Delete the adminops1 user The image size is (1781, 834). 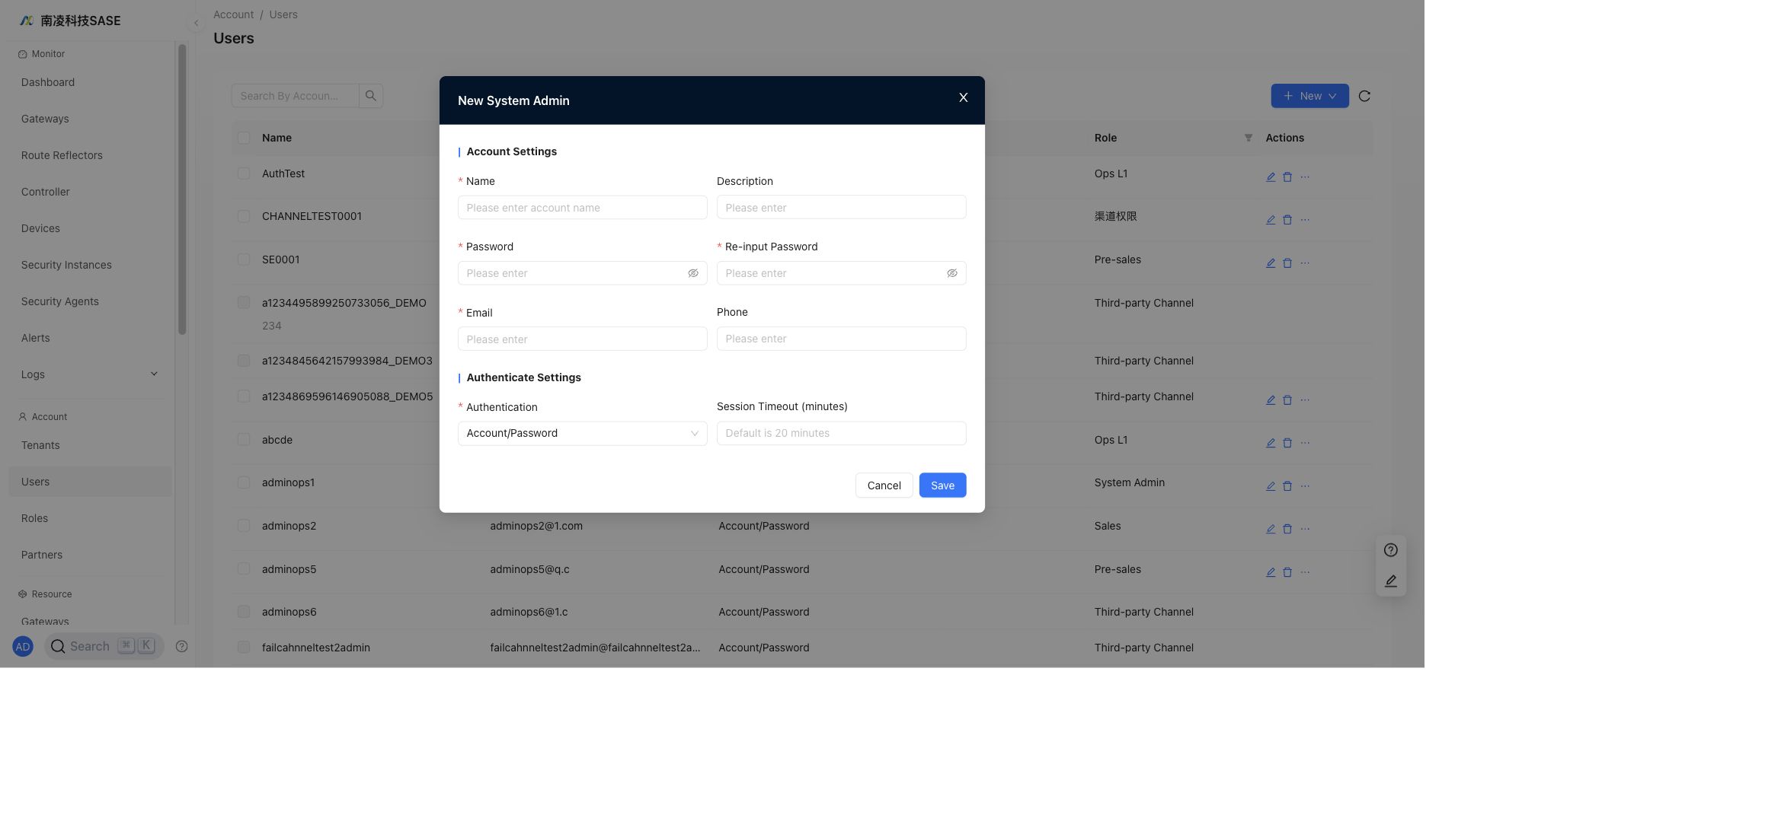(x=1287, y=486)
